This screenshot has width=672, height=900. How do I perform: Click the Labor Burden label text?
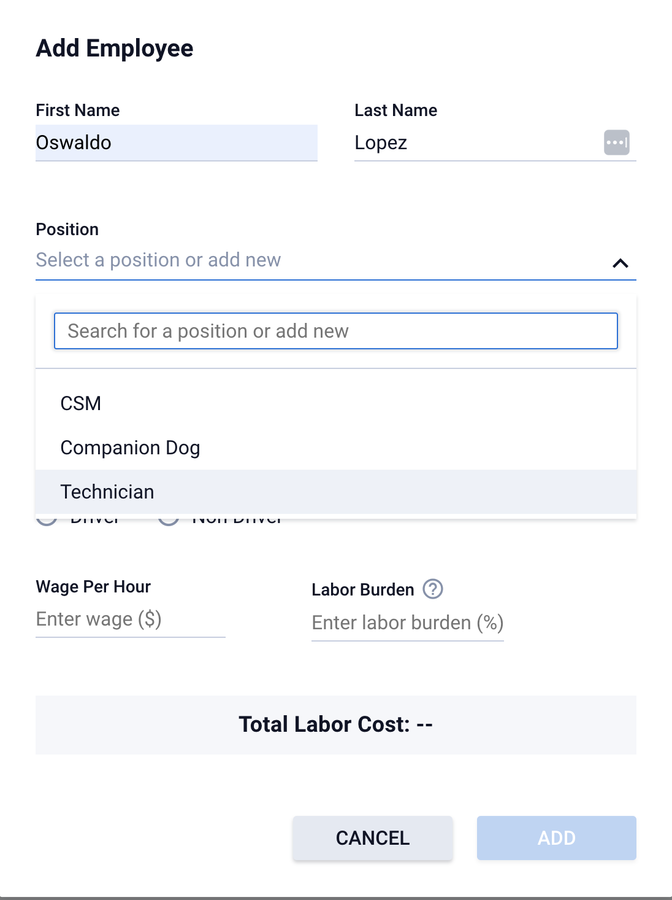(362, 590)
